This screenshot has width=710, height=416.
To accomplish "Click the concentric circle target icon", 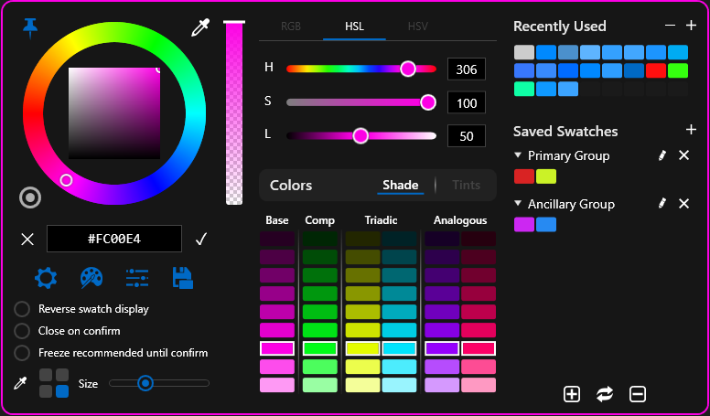I will [30, 197].
